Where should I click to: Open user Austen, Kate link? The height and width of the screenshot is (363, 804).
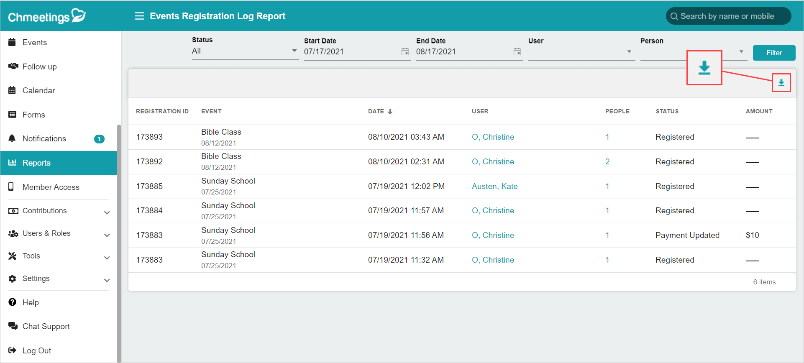[x=494, y=186]
